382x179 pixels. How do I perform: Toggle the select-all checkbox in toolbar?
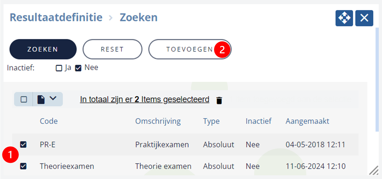24,100
